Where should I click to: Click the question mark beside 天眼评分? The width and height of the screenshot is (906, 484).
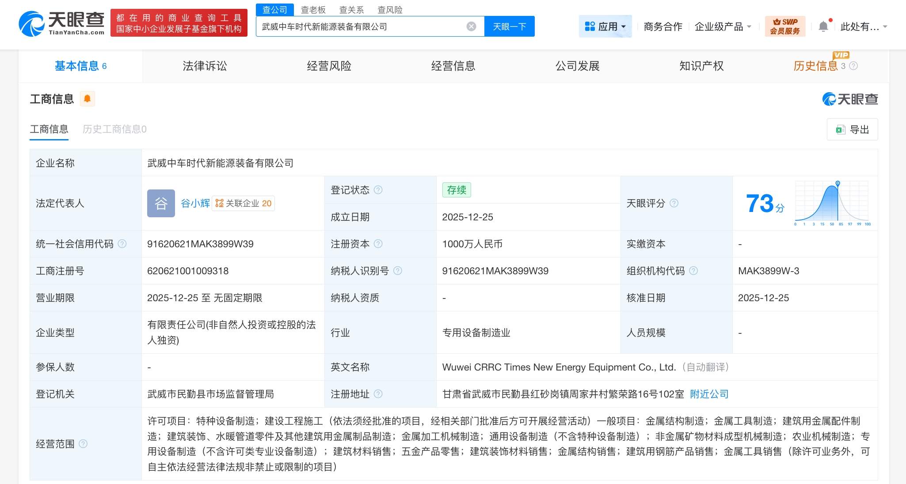pyautogui.click(x=674, y=203)
